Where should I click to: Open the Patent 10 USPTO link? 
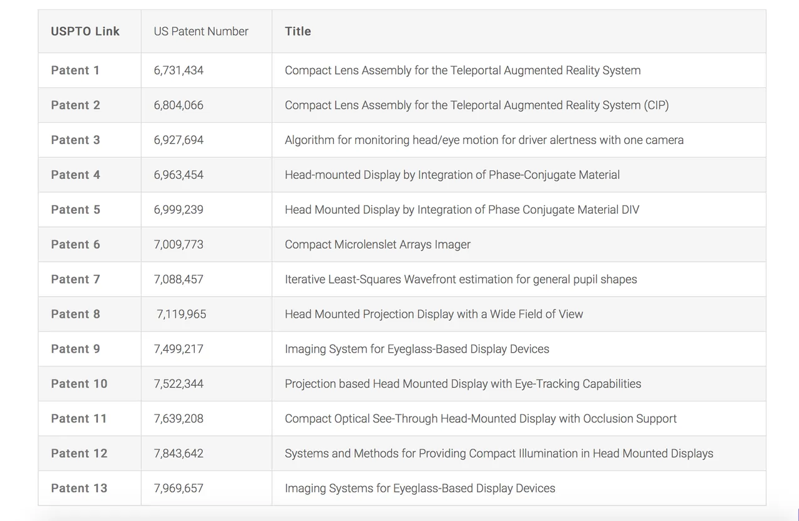pyautogui.click(x=79, y=385)
